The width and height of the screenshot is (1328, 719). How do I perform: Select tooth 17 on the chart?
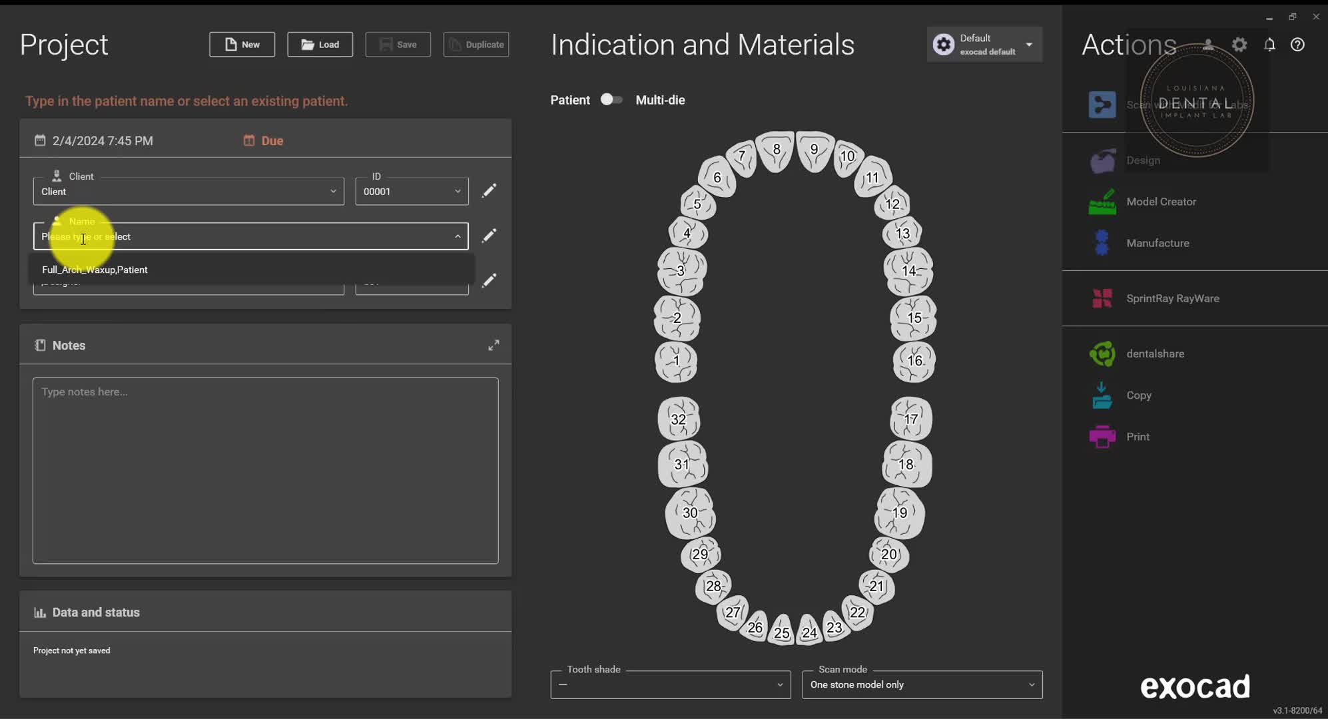pyautogui.click(x=911, y=419)
